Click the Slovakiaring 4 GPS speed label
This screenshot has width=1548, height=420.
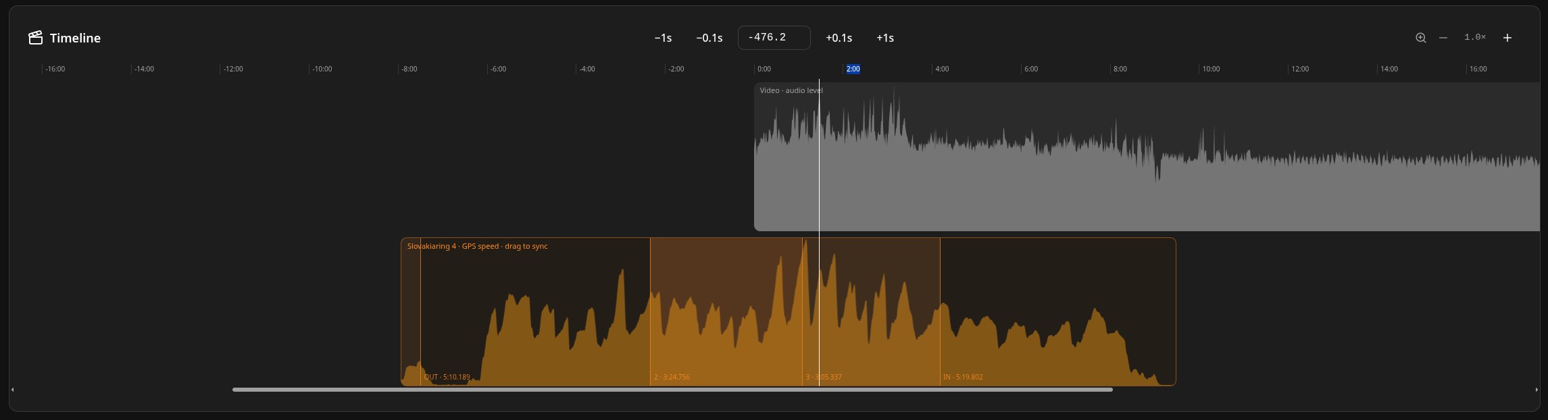coord(477,246)
